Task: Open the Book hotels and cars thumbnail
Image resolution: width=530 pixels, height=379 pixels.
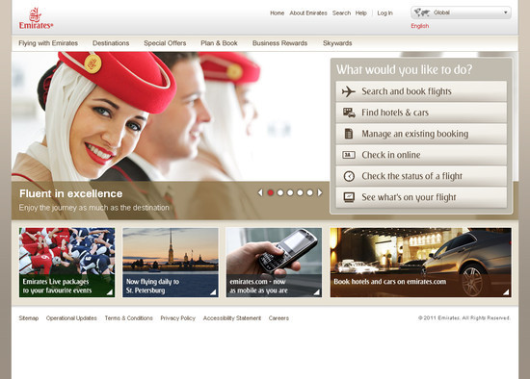Action: 421,263
